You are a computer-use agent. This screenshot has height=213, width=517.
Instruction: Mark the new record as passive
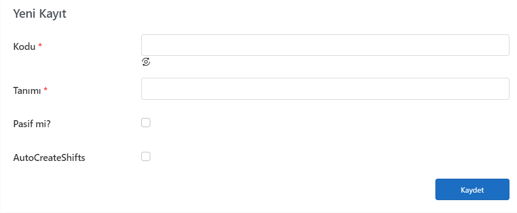coord(145,123)
